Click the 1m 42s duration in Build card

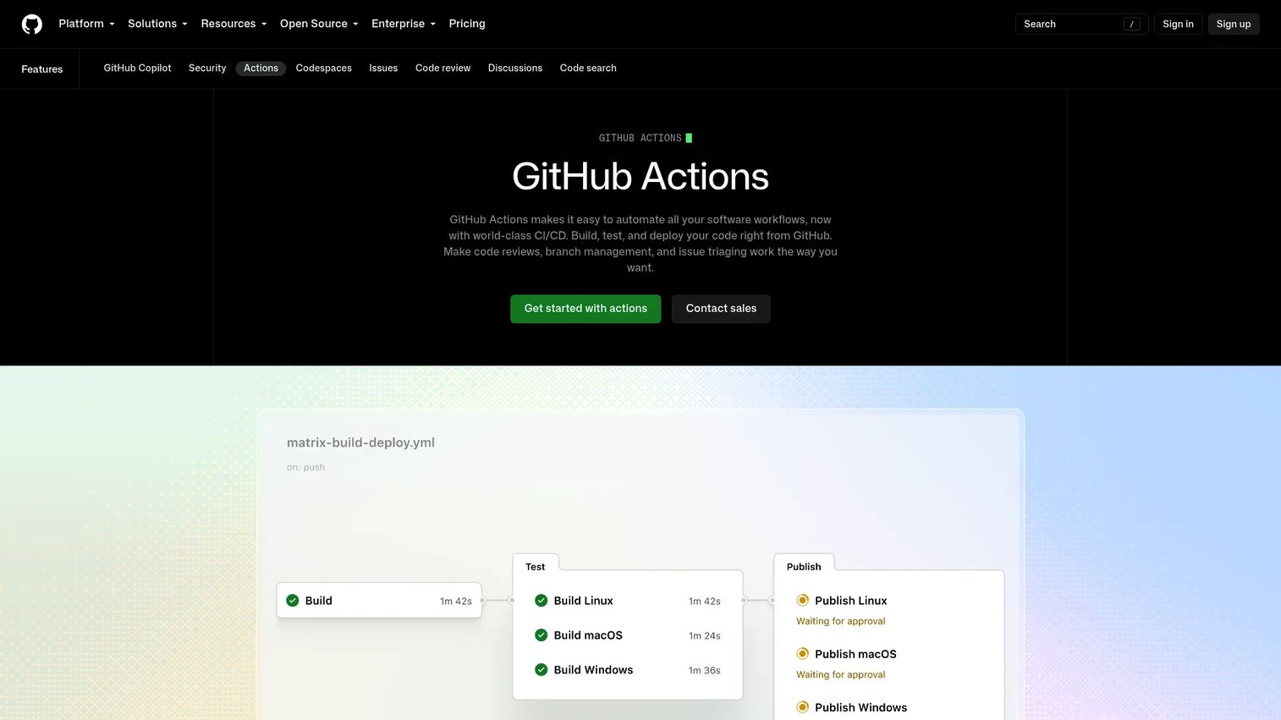coord(456,602)
